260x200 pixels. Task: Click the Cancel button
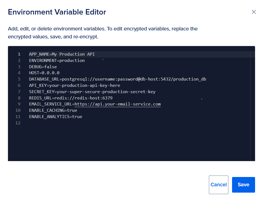[218, 185]
